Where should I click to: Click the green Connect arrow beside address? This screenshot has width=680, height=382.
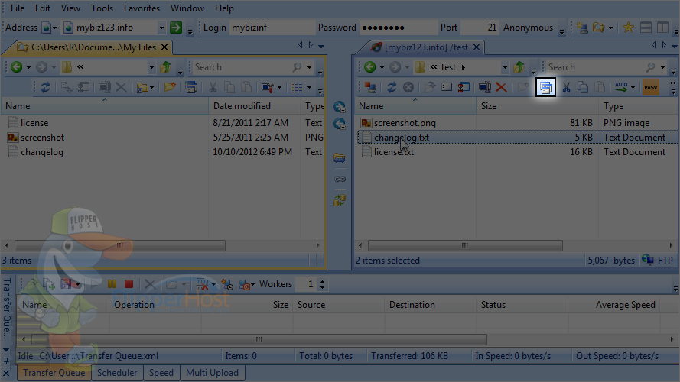tap(176, 28)
